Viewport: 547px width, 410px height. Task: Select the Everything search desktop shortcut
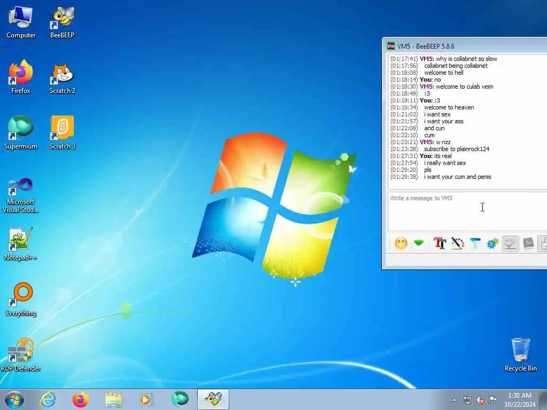point(21,300)
